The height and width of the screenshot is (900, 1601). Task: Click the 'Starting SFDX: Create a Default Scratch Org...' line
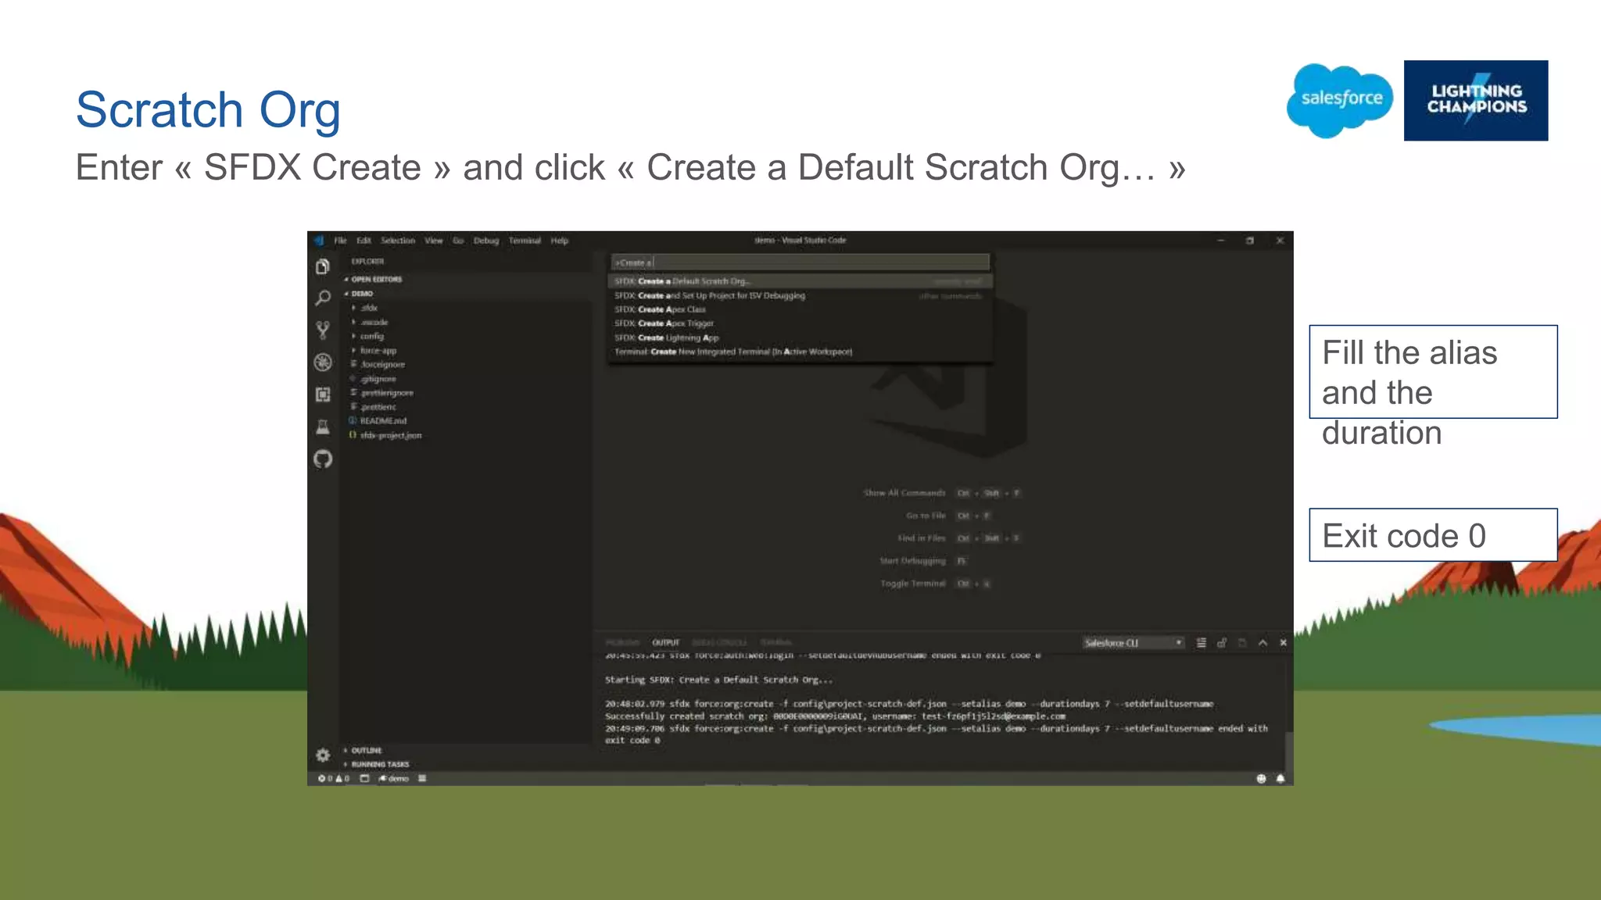pyautogui.click(x=718, y=680)
